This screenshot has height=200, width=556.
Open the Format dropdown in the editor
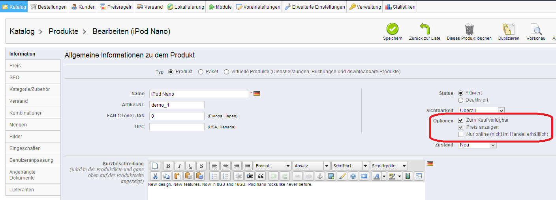pyautogui.click(x=273, y=166)
